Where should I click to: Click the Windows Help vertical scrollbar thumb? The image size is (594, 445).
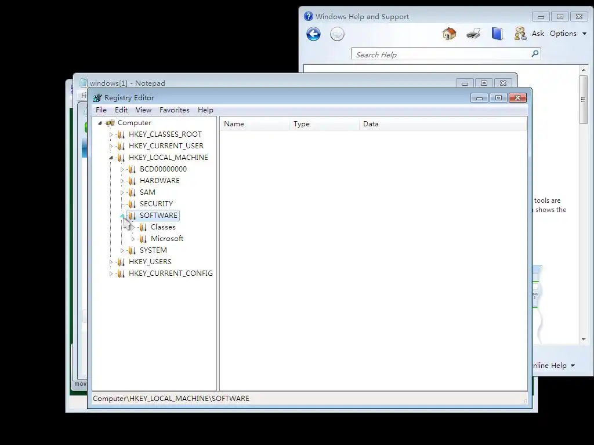click(584, 100)
